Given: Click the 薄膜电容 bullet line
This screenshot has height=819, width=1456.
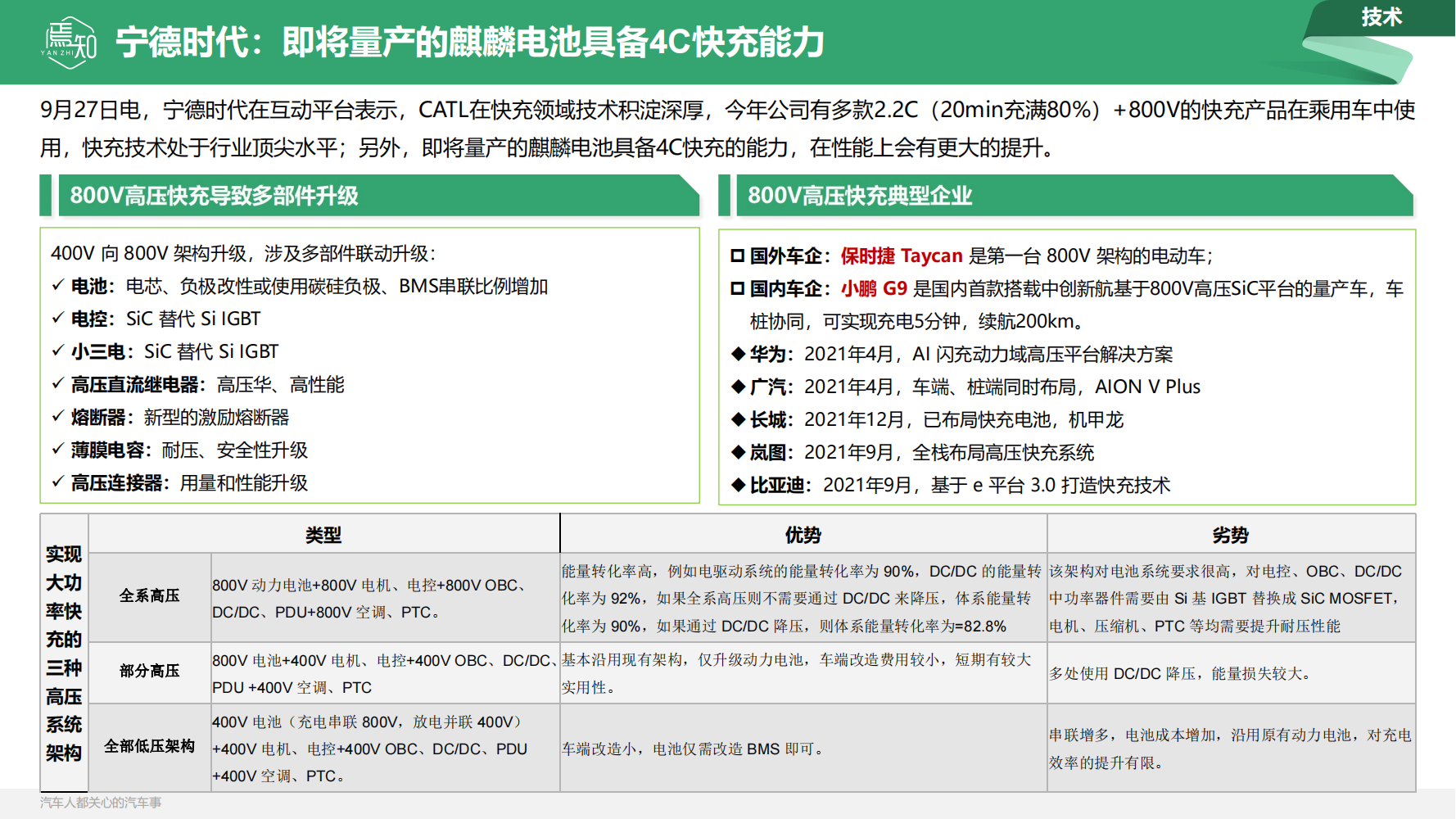Looking at the screenshot, I should [179, 450].
